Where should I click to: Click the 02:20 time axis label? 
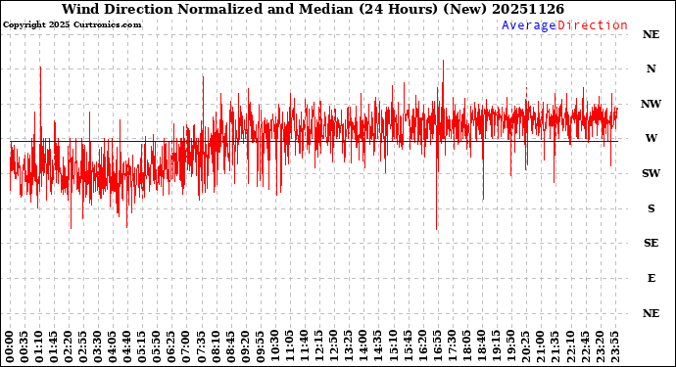[x=69, y=346]
